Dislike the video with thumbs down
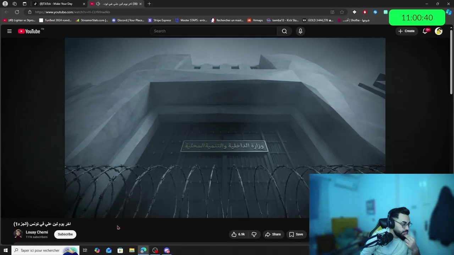 coord(254,234)
